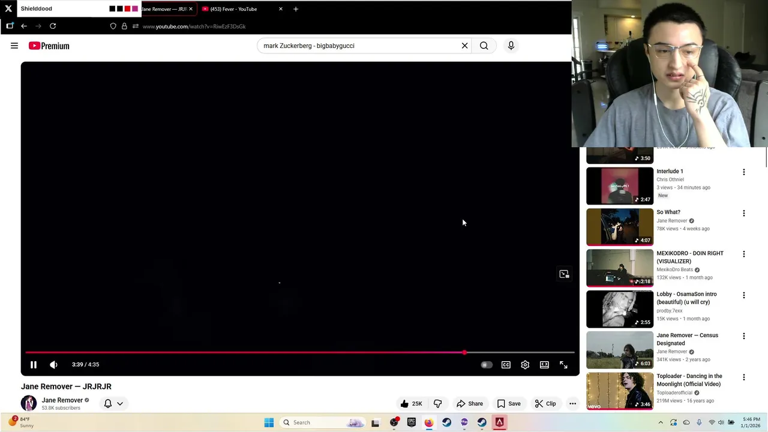Toggle the autoplay switch in player

pyautogui.click(x=486, y=365)
